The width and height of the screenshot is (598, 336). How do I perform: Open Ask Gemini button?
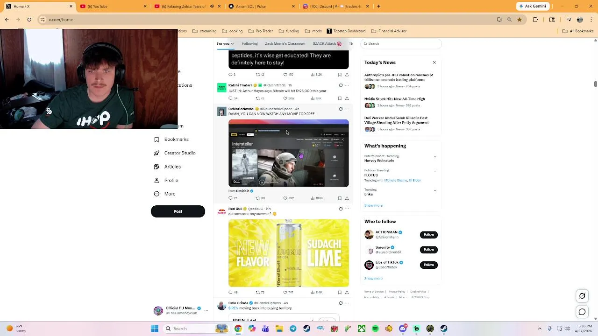[532, 6]
